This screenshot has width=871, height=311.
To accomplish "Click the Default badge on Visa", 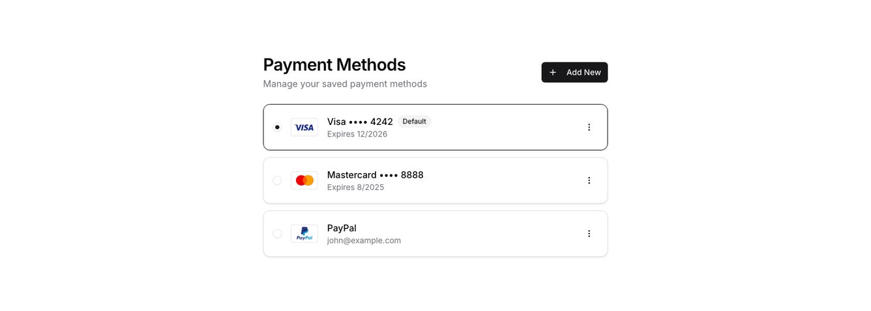I will coord(414,122).
